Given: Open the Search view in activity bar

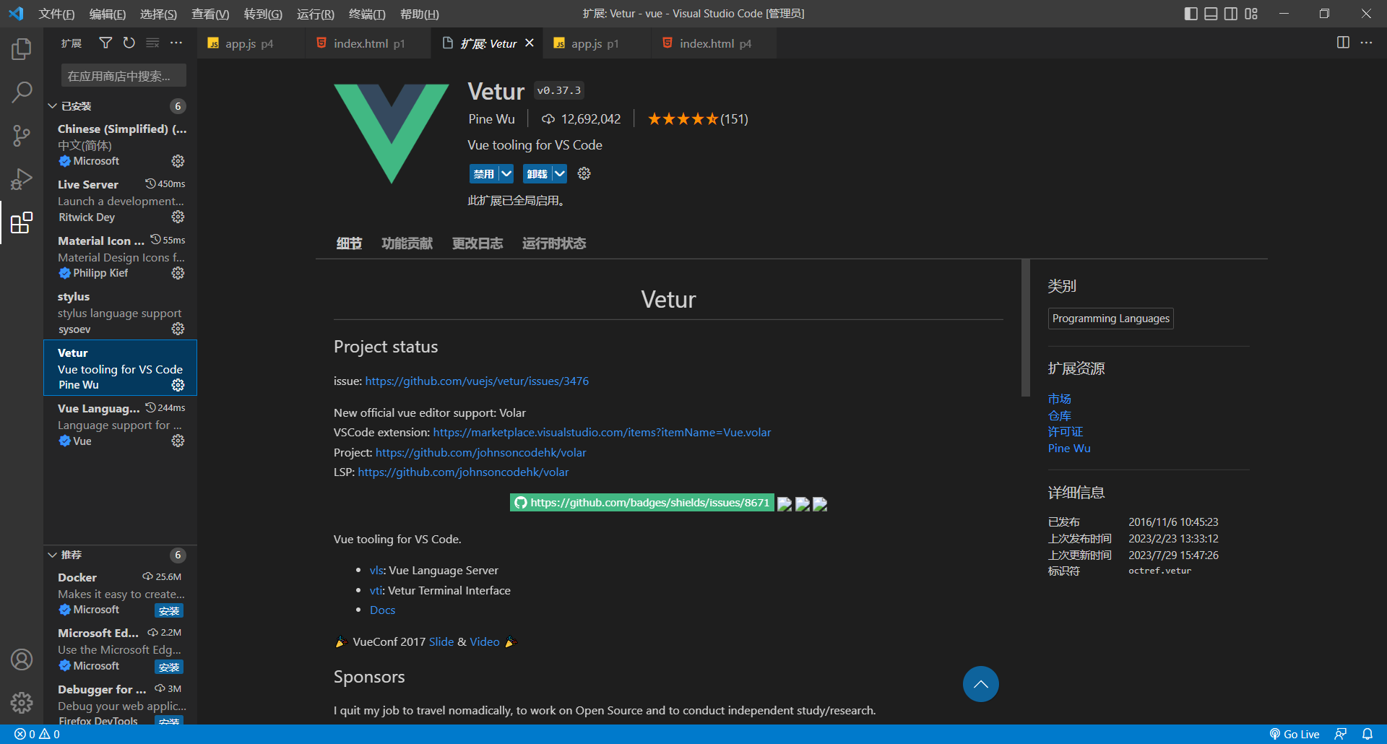Looking at the screenshot, I should [22, 92].
